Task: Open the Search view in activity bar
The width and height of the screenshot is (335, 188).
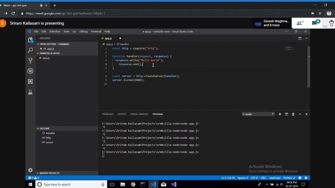Action: click(30, 50)
